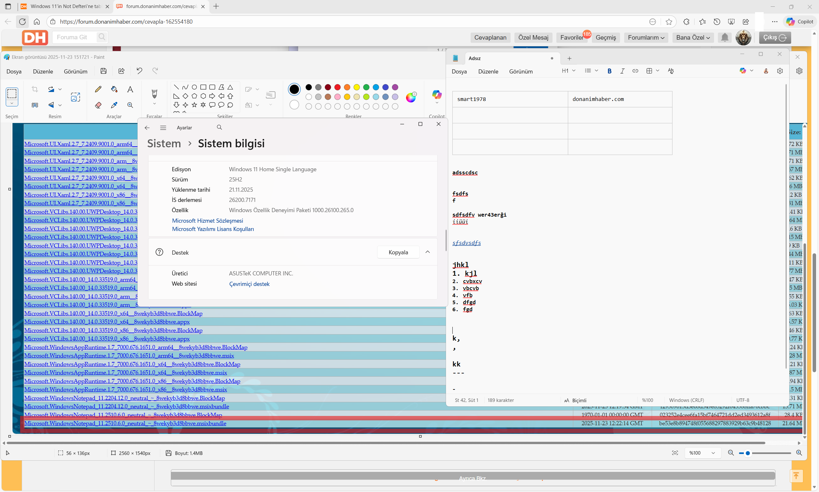This screenshot has width=819, height=492.
Task: Open the Forumlarım dropdown menu
Action: [x=646, y=37]
